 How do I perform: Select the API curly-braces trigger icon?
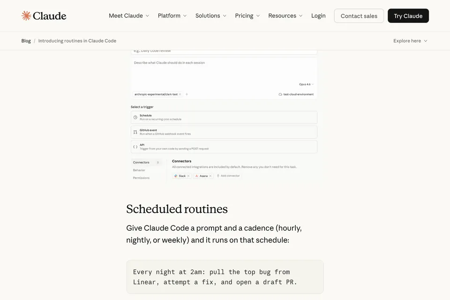135,147
